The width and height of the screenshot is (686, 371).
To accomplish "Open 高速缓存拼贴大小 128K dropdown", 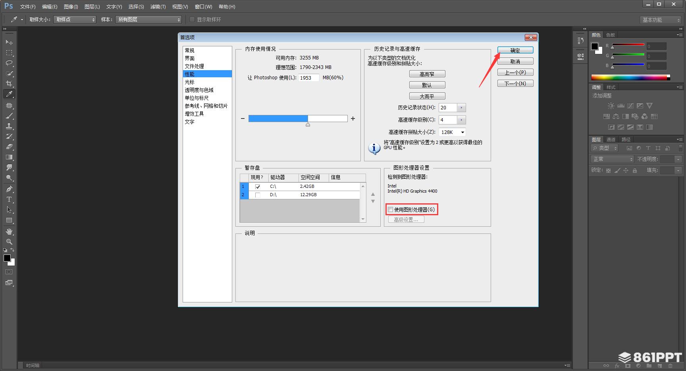I will (452, 132).
